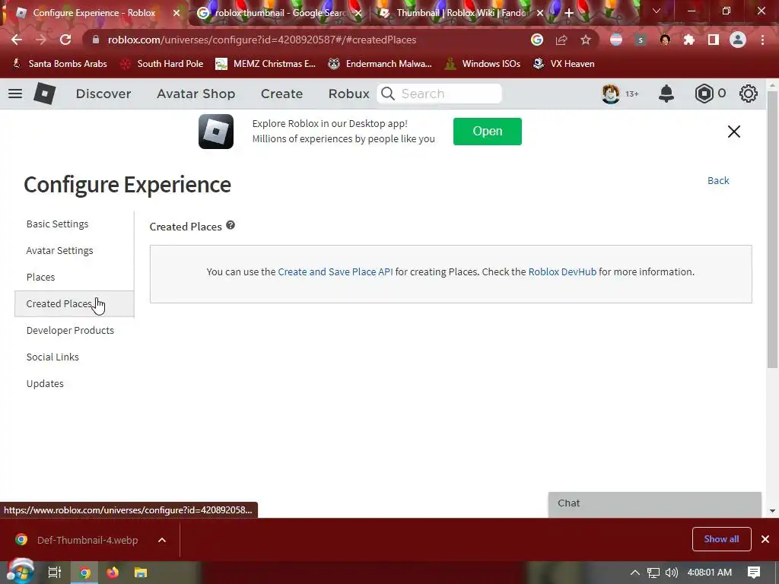
Task: Open the VX Heaven bookmark
Action: [x=564, y=64]
